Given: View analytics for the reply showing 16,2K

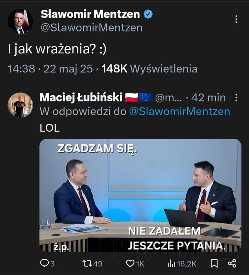Looking at the screenshot, I should (x=182, y=263).
